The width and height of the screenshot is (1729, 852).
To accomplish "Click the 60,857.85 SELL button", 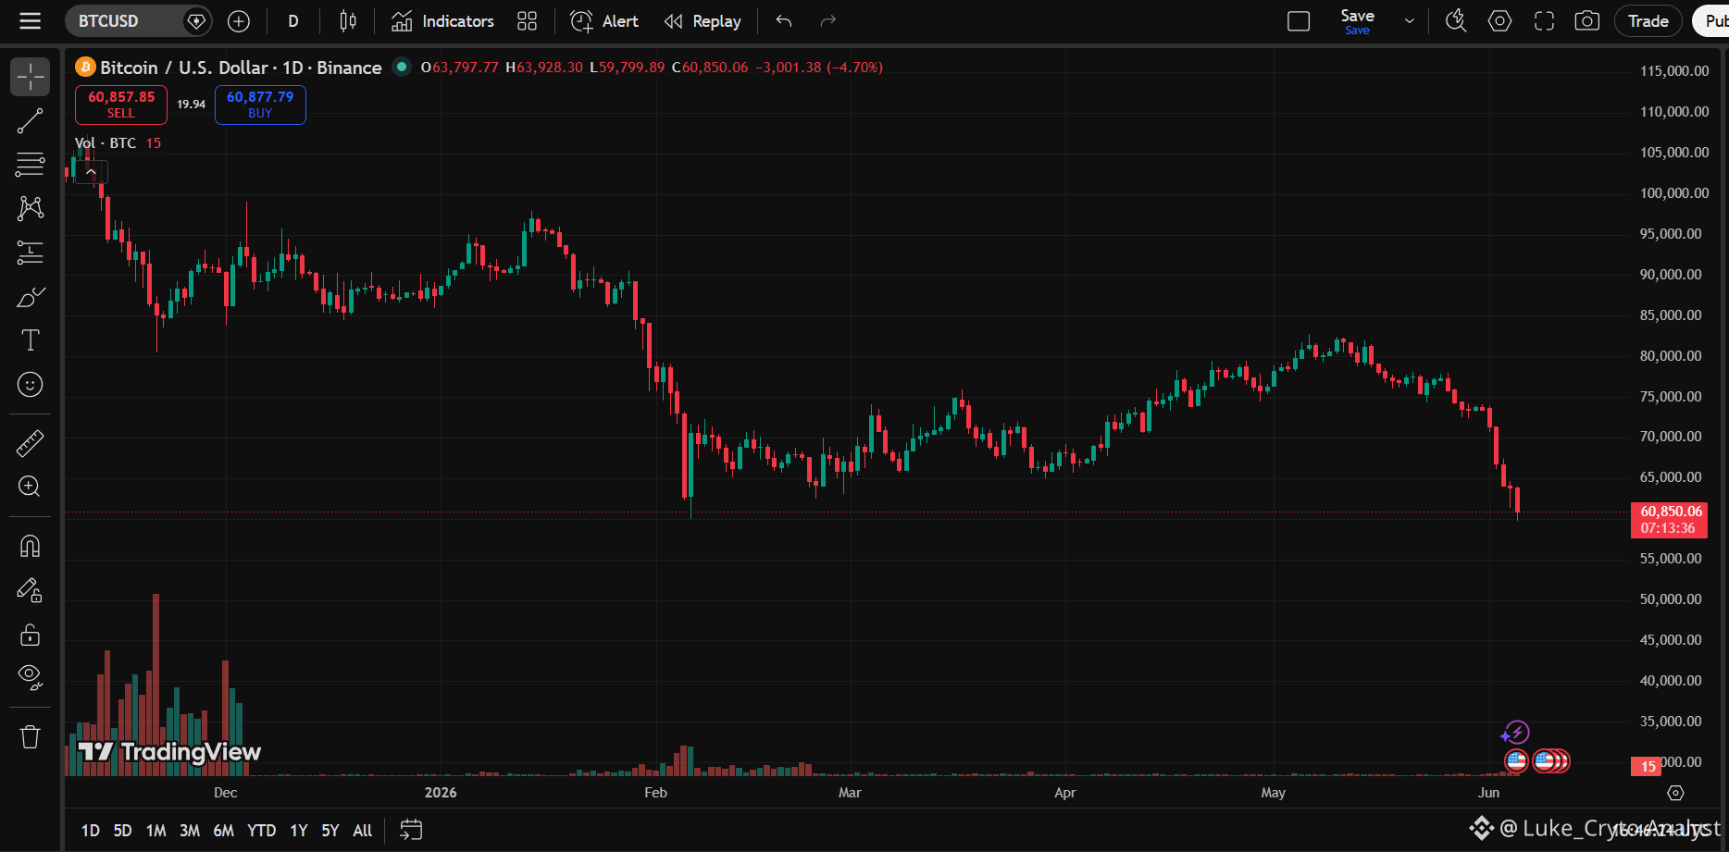I will [x=121, y=105].
